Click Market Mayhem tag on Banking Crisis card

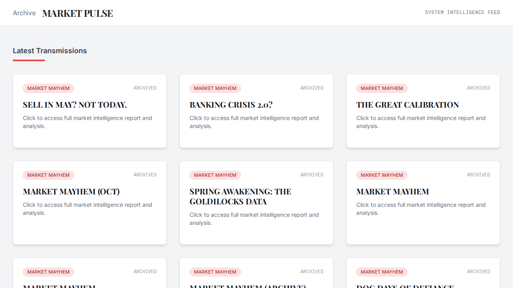coord(215,88)
